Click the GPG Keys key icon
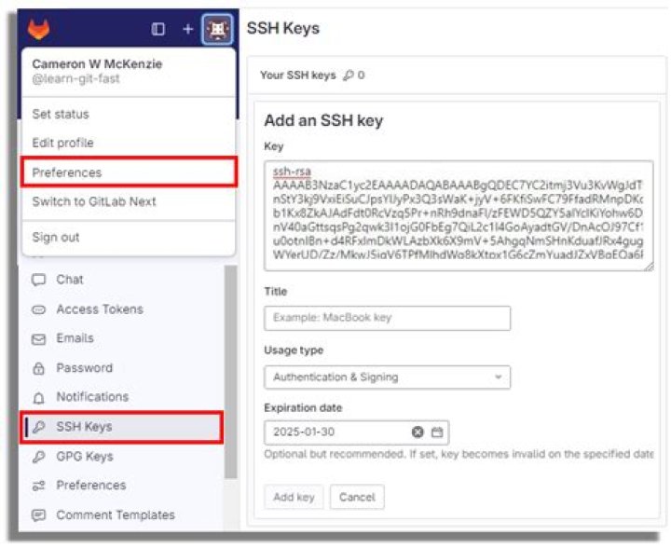Viewport: 671px width, 549px height. click(x=38, y=457)
